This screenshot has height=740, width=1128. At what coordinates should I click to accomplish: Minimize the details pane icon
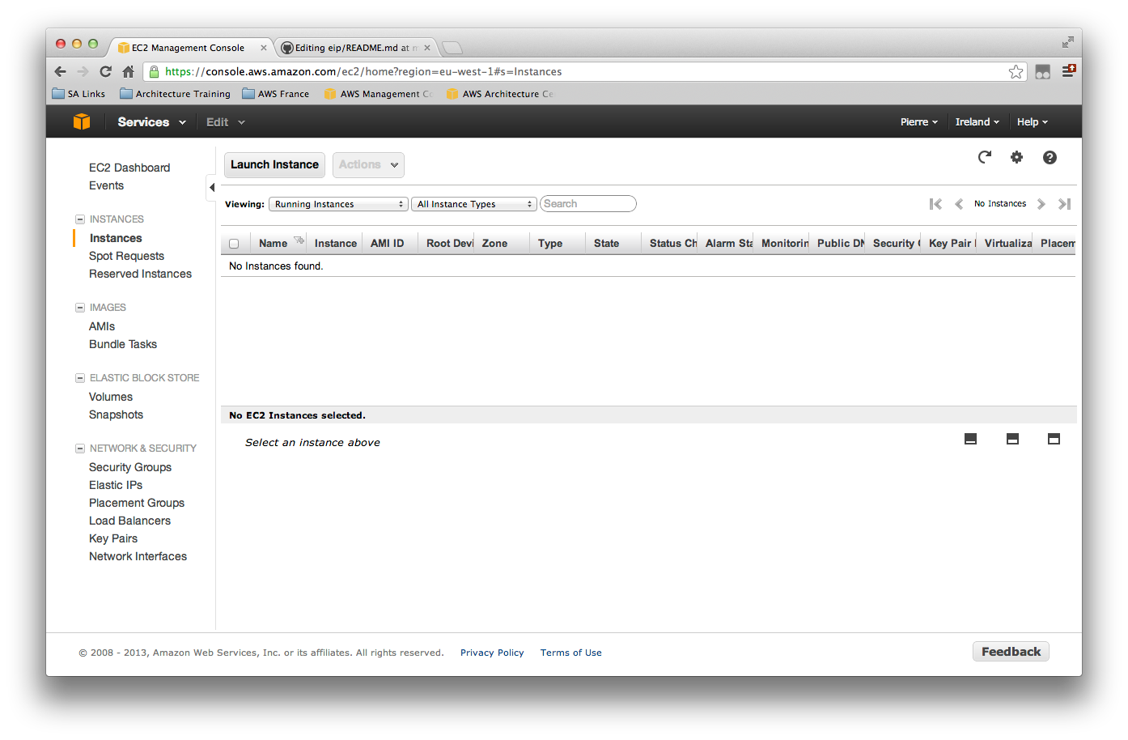pyautogui.click(x=971, y=439)
